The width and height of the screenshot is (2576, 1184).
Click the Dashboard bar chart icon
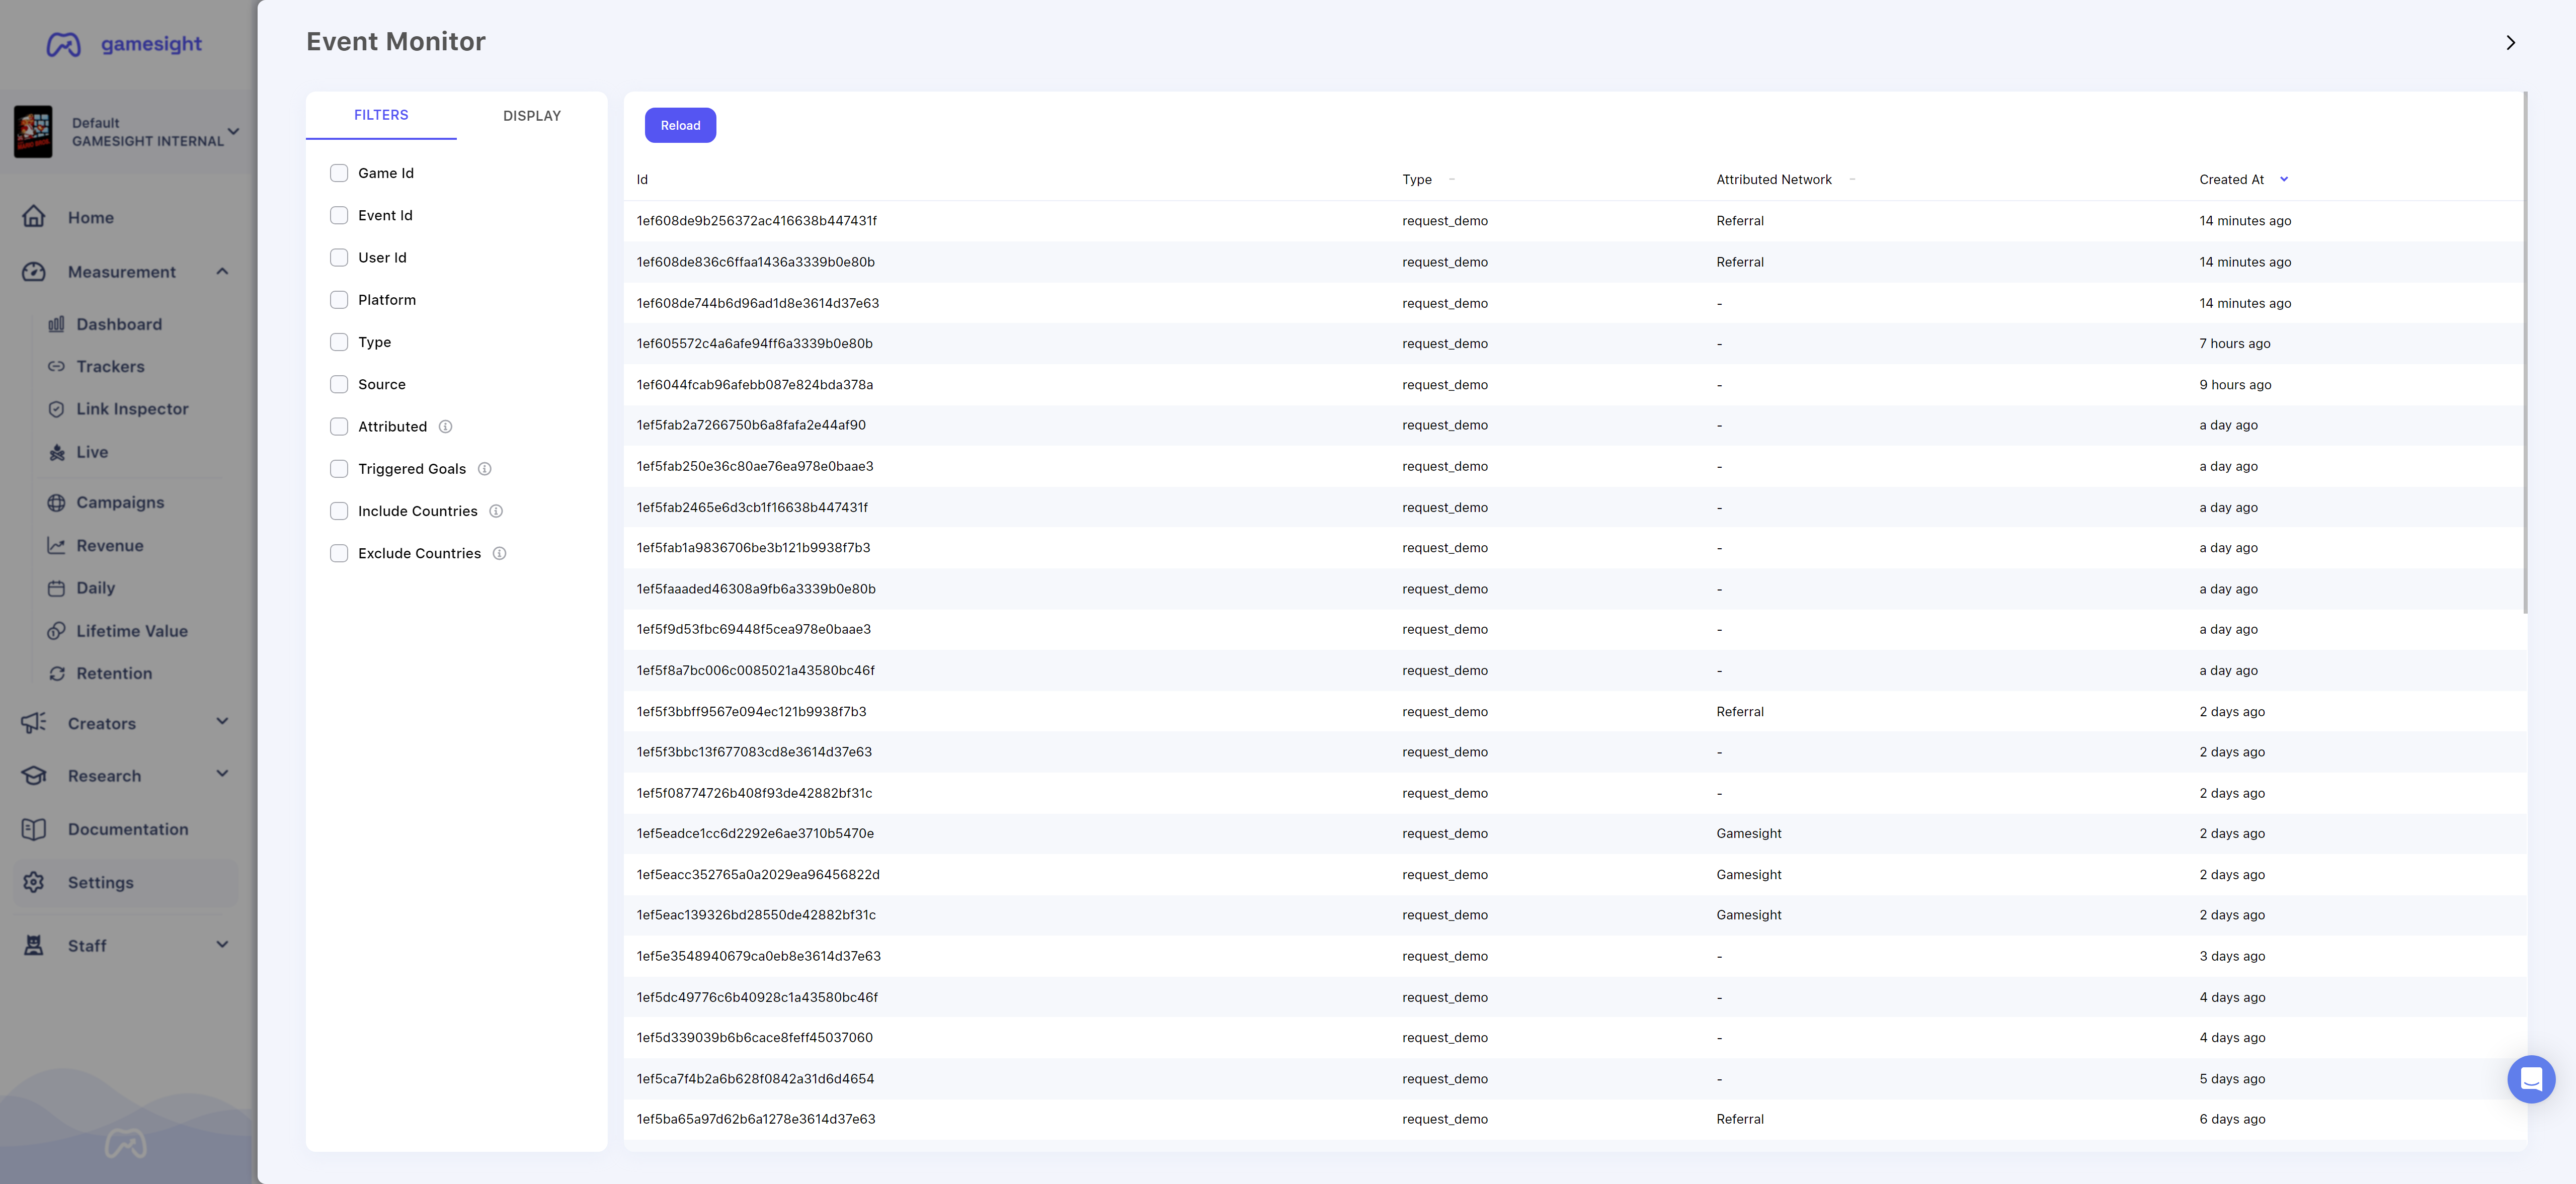pos(56,324)
